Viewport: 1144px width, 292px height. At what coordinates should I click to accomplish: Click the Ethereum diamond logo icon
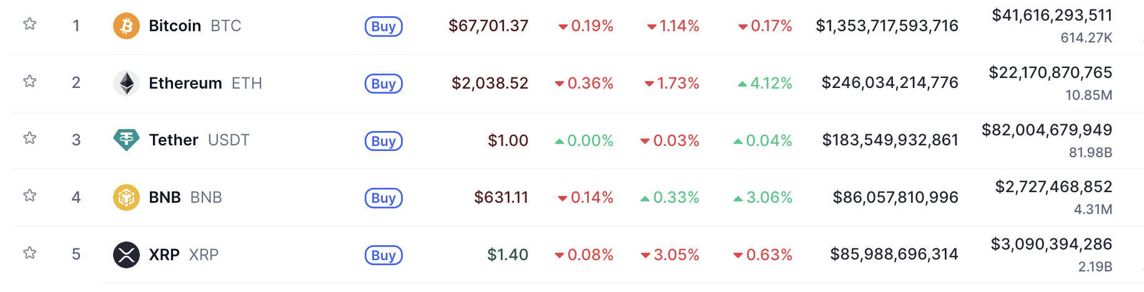coord(126,83)
